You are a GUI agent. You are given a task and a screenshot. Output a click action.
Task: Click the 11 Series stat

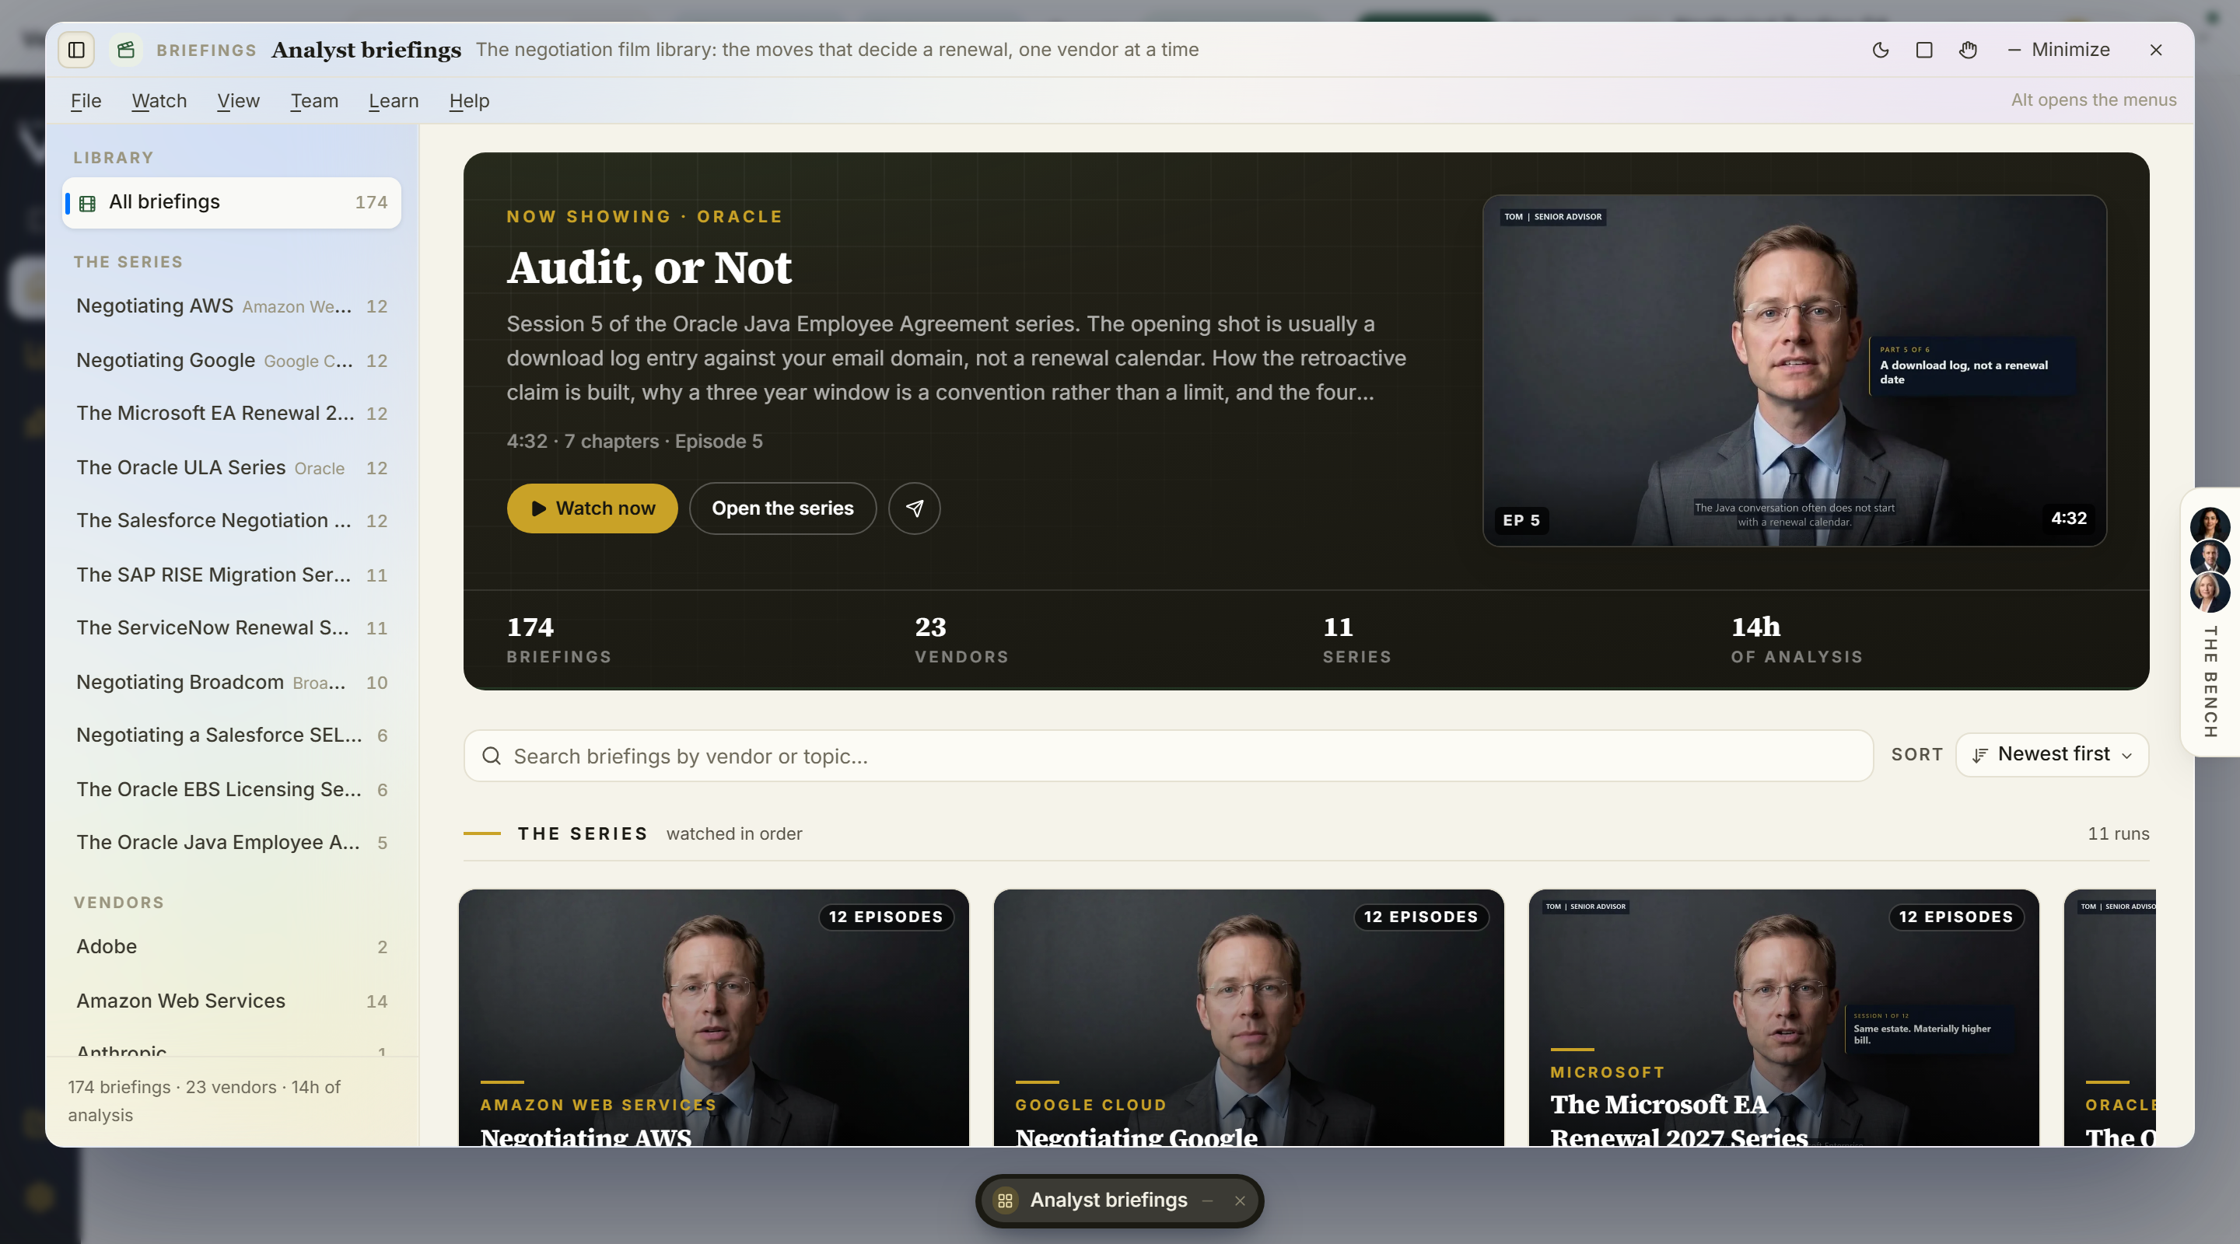click(1356, 639)
